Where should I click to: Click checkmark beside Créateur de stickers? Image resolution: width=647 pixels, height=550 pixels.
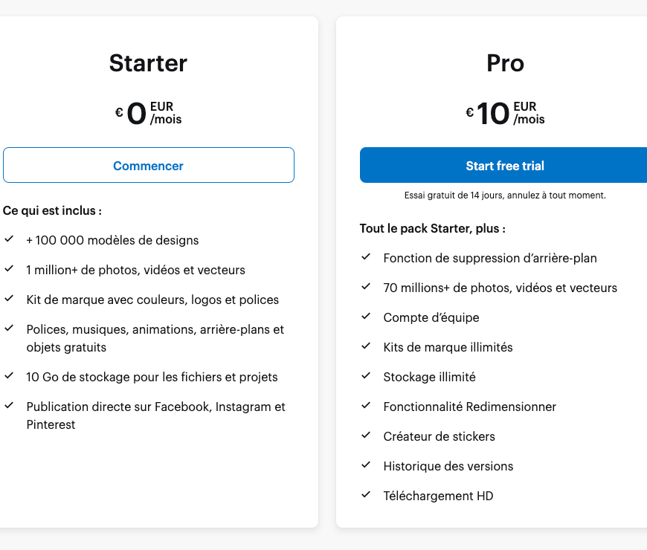pos(366,436)
